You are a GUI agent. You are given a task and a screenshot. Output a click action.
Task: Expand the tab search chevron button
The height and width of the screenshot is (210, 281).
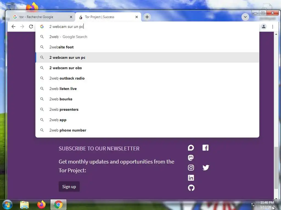245,17
